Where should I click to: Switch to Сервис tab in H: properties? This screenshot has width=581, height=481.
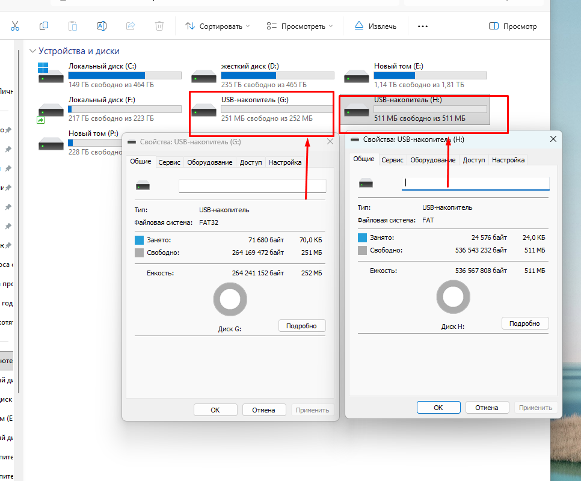[x=392, y=160]
